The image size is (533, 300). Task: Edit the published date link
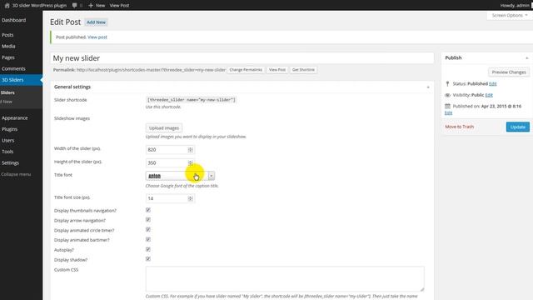(448, 112)
